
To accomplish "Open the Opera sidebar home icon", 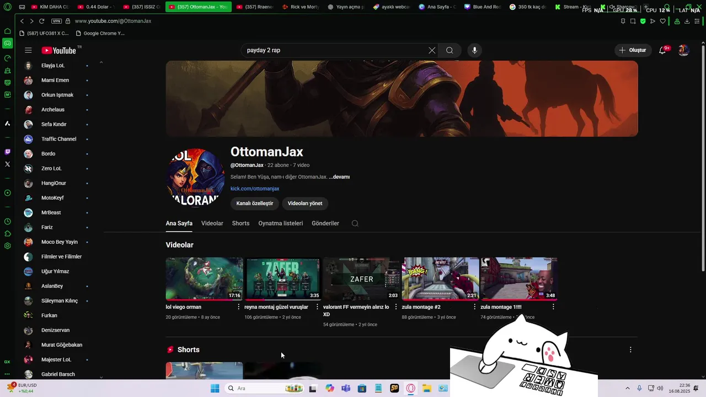I will point(7,31).
